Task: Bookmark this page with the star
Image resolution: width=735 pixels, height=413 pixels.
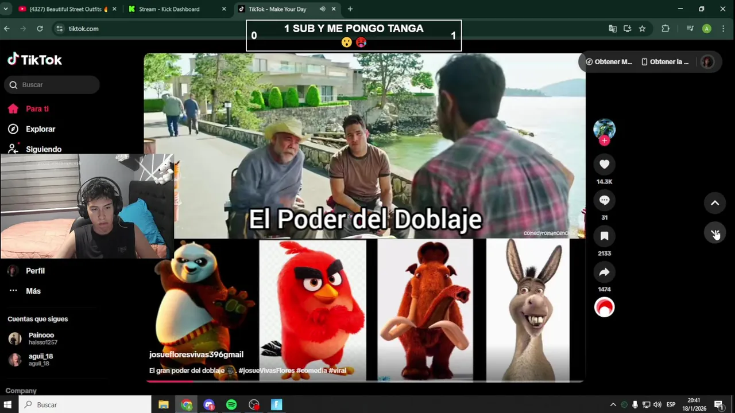Action: pos(642,29)
